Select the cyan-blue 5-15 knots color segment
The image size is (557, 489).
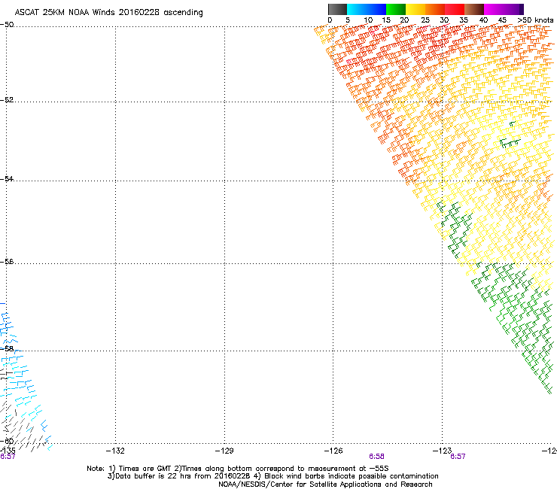(x=367, y=9)
